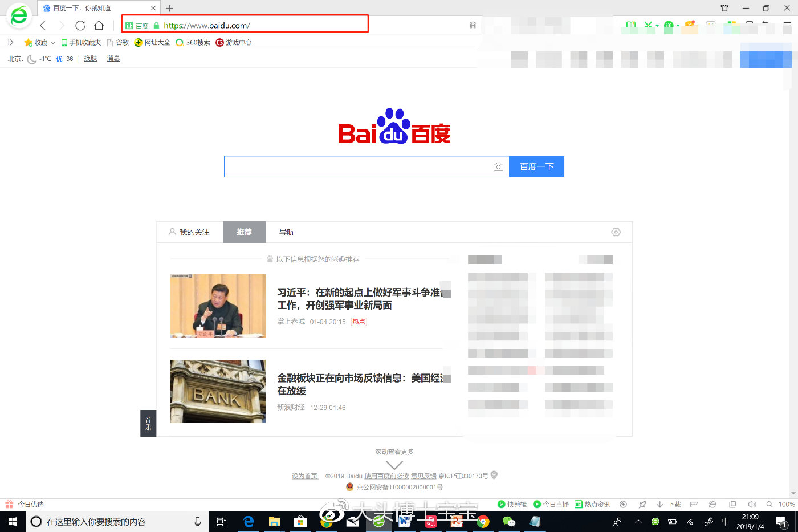Open 下载 downloads in status bar
This screenshot has height=532, width=798.
click(x=669, y=505)
